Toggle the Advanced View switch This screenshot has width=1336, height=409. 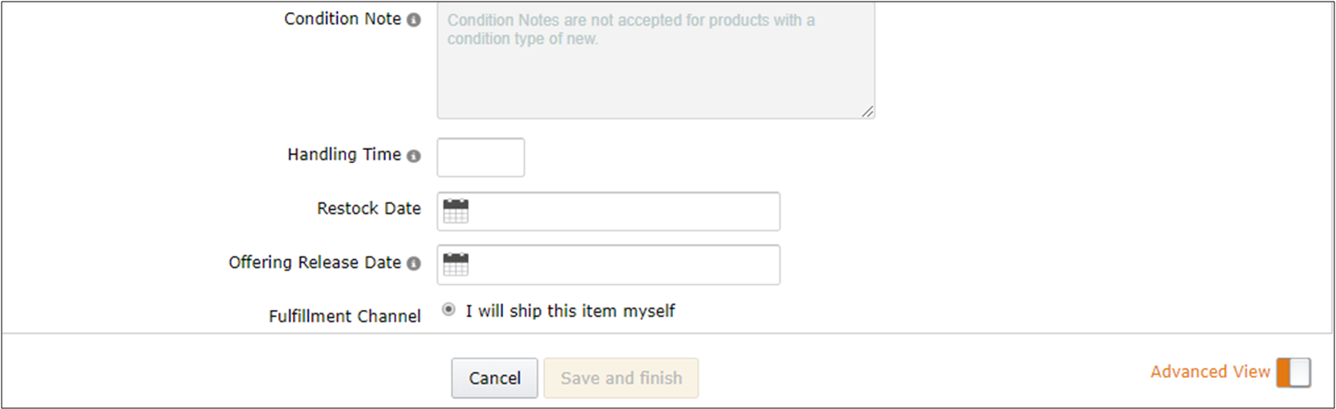click(x=1293, y=372)
